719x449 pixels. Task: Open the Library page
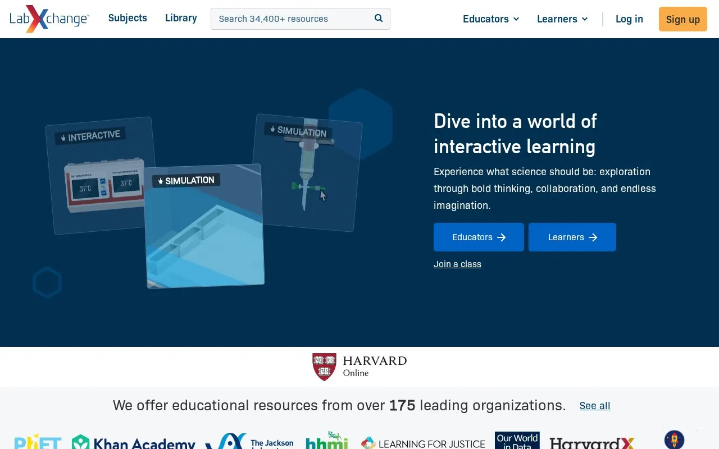pos(181,18)
